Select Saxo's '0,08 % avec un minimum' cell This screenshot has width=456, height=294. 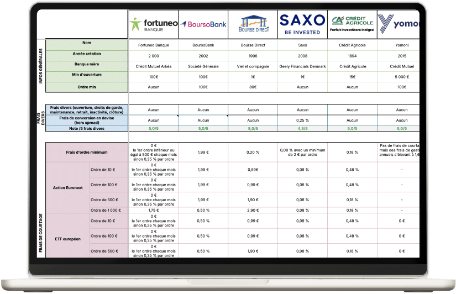[x=302, y=153]
